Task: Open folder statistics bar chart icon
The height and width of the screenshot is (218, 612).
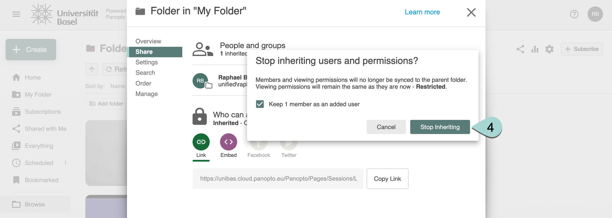Action: [535, 49]
